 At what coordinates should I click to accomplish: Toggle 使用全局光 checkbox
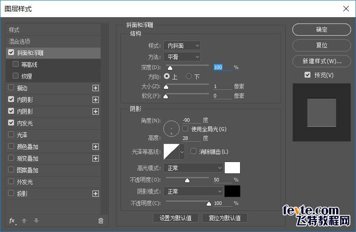185,129
